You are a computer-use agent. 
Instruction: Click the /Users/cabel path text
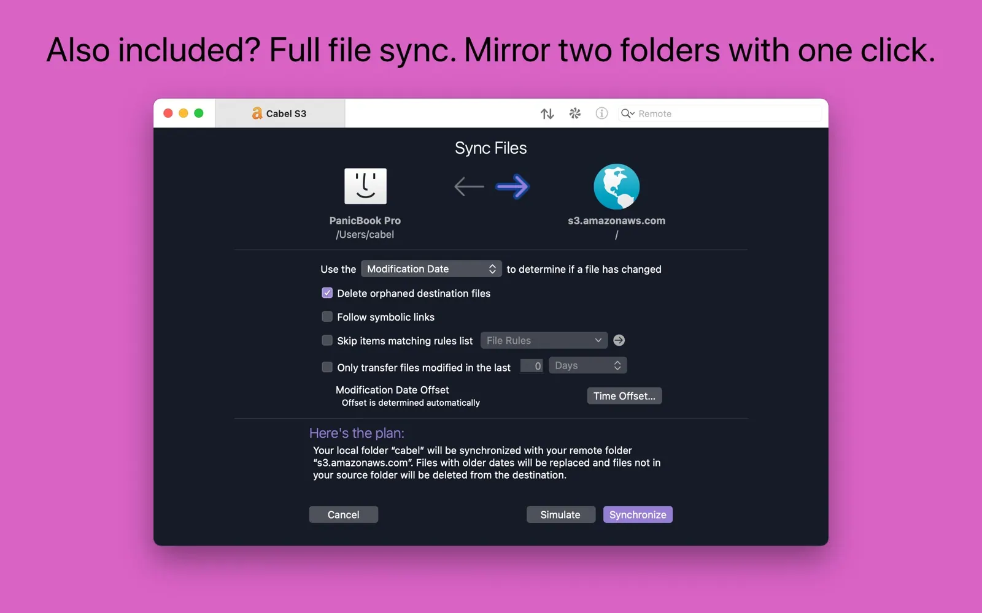(x=365, y=235)
